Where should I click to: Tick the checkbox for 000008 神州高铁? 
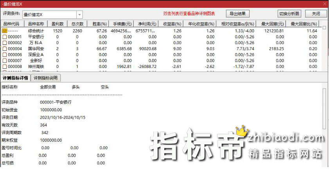pyautogui.click(x=5, y=66)
